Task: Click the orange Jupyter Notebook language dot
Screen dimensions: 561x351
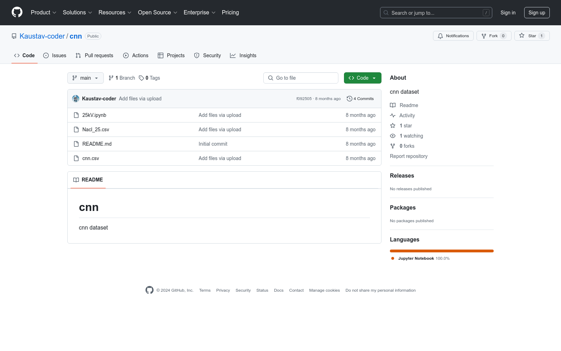Action: point(393,258)
